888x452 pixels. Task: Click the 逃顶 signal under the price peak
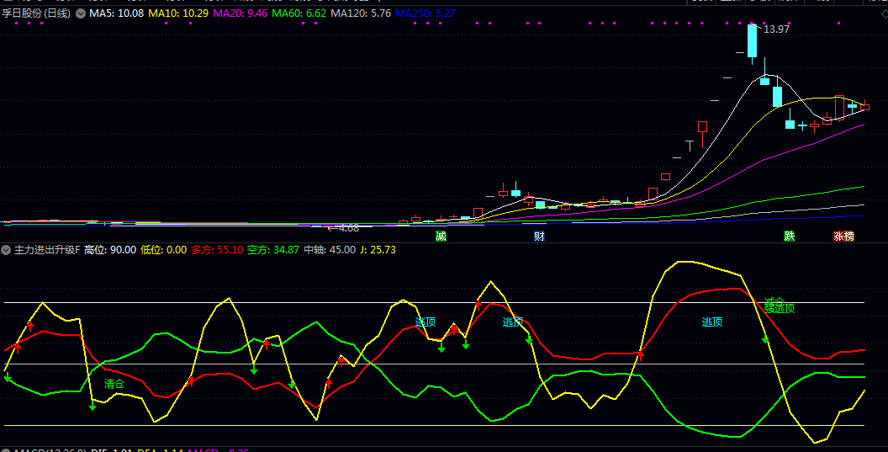click(x=712, y=322)
